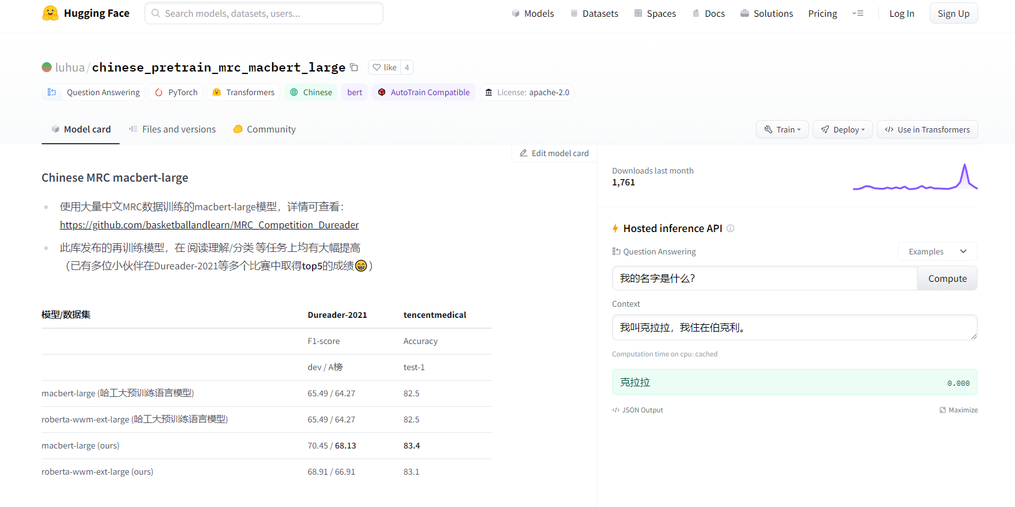Click the Question Answering tag label
Image resolution: width=1015 pixels, height=507 pixels.
tap(103, 92)
